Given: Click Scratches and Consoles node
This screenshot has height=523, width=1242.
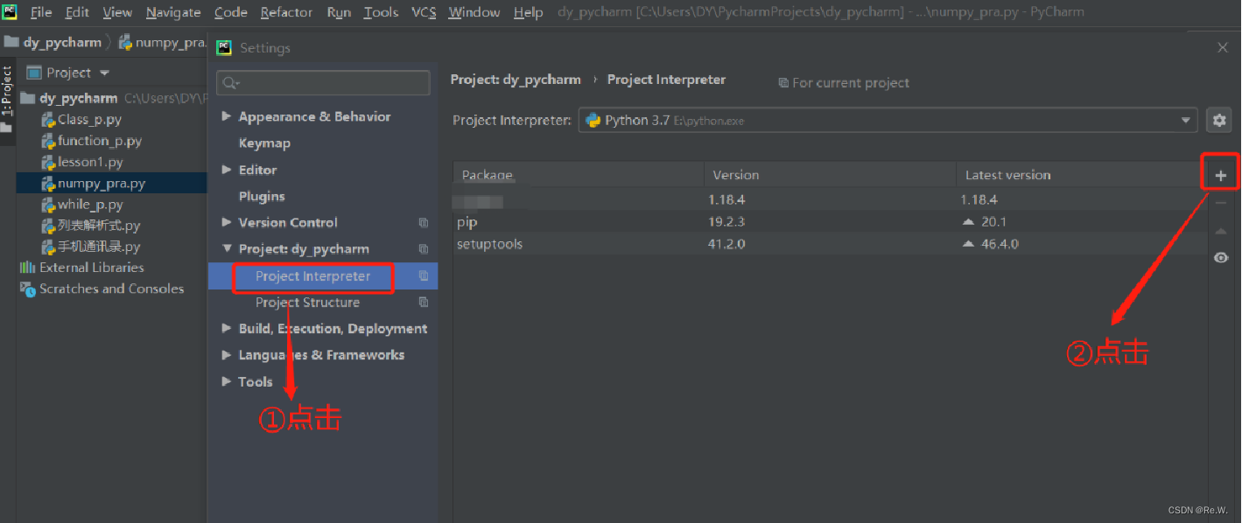Looking at the screenshot, I should pos(111,289).
